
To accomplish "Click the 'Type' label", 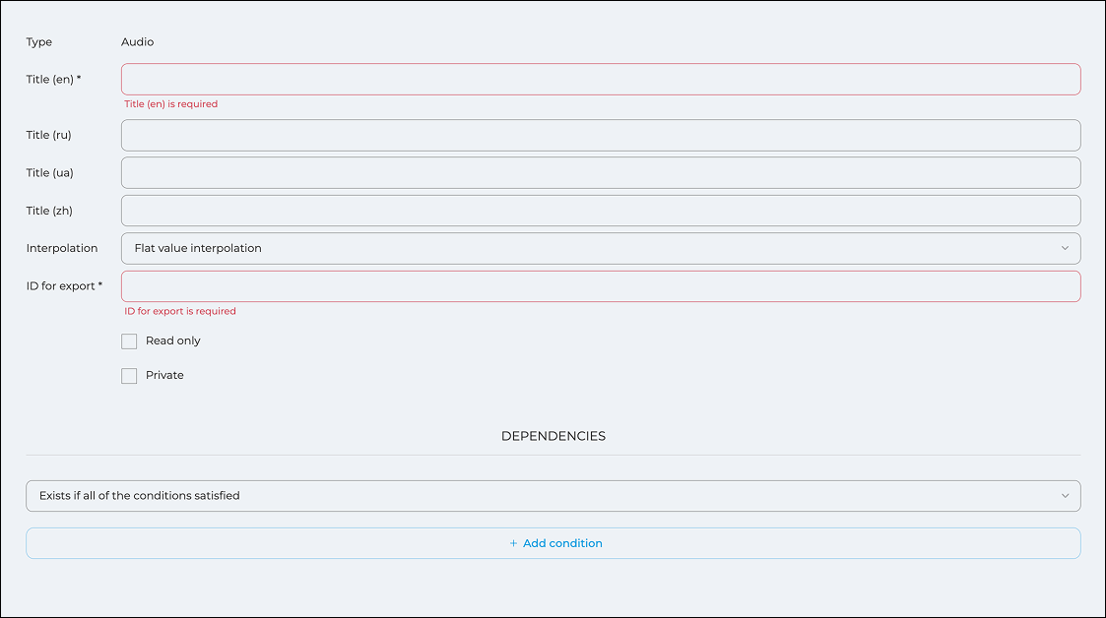I will coord(38,42).
